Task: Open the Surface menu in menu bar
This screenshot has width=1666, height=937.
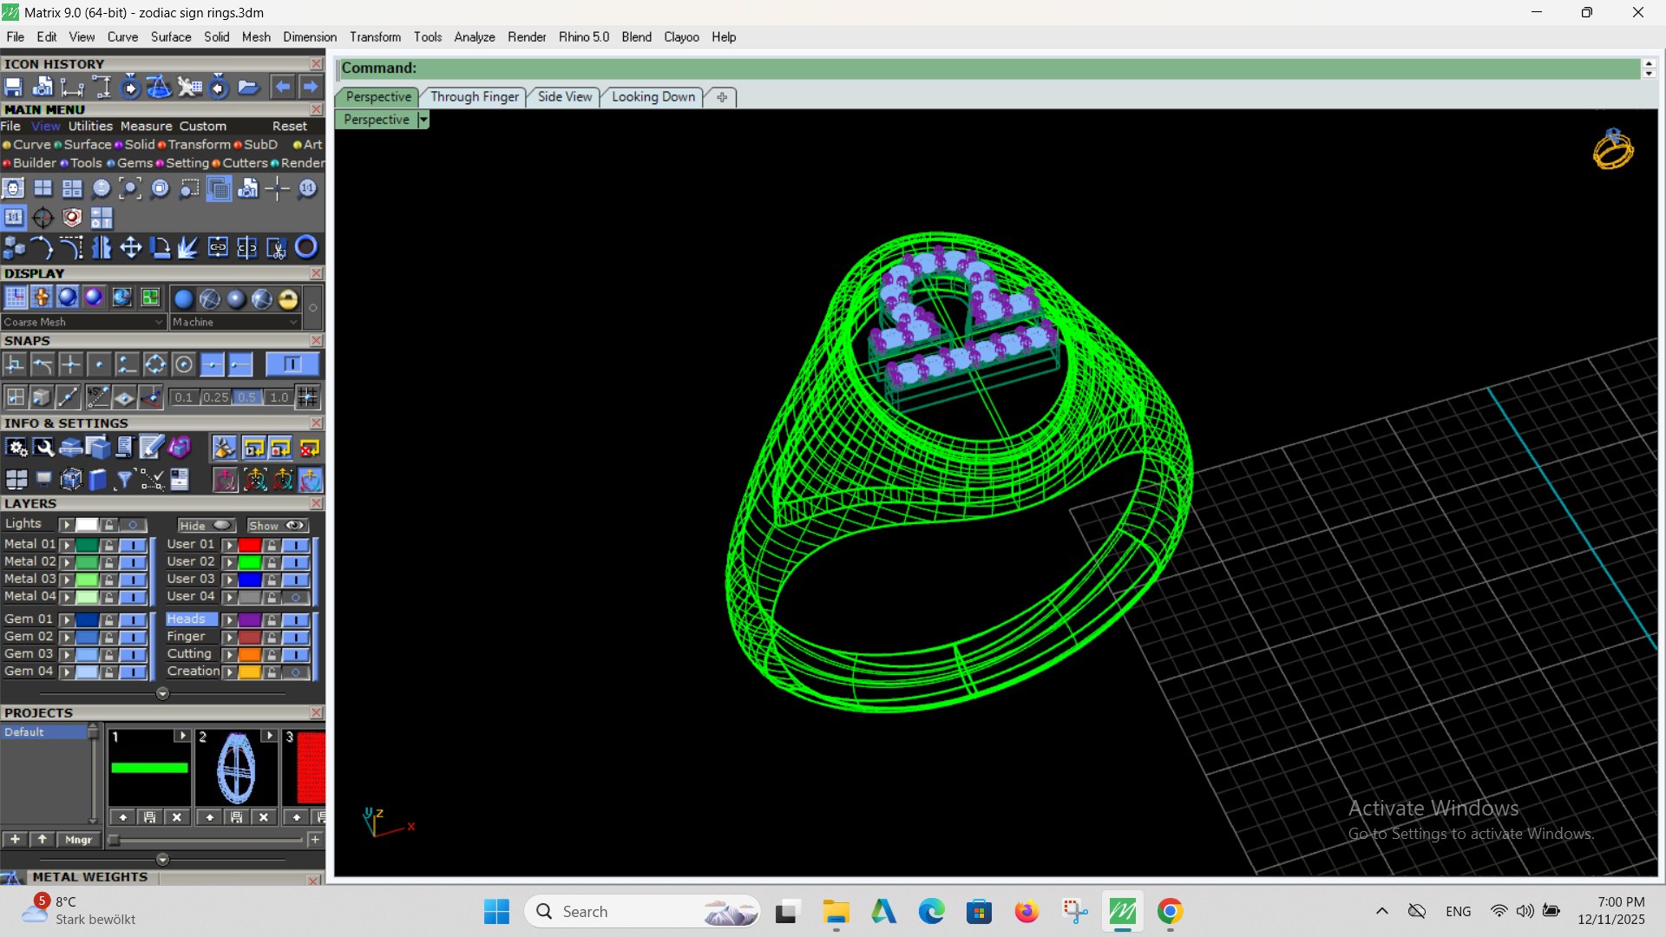Action: [171, 37]
